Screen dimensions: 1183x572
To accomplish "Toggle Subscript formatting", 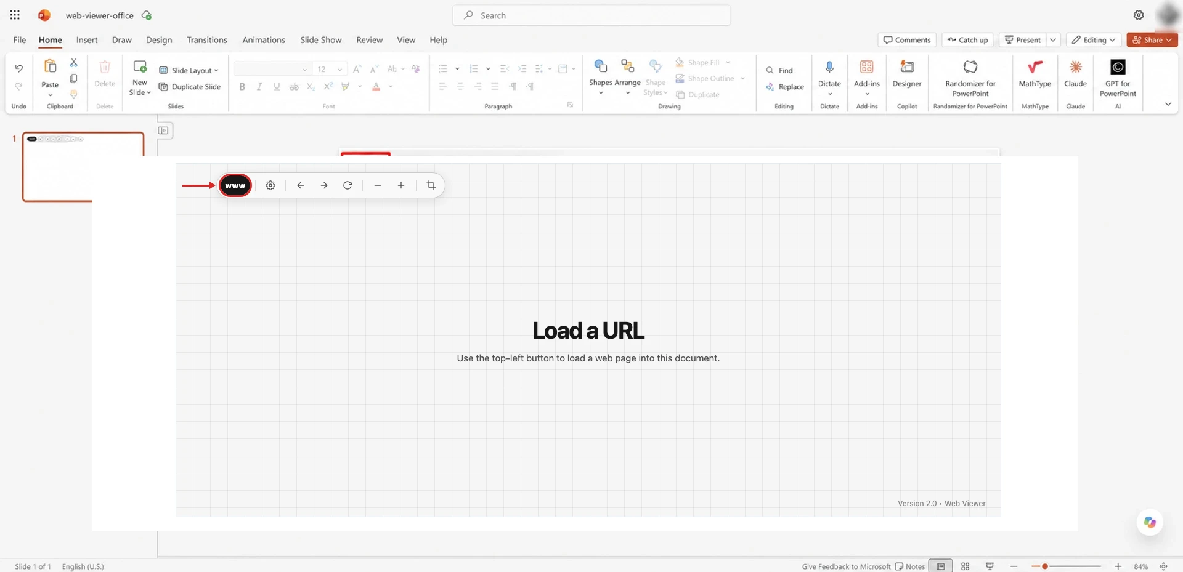I will pos(311,87).
